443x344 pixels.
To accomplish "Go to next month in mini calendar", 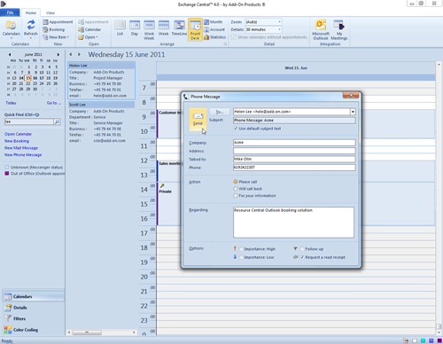I will point(58,54).
